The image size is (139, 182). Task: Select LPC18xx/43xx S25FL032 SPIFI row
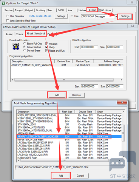pyautogui.click(x=69, y=146)
